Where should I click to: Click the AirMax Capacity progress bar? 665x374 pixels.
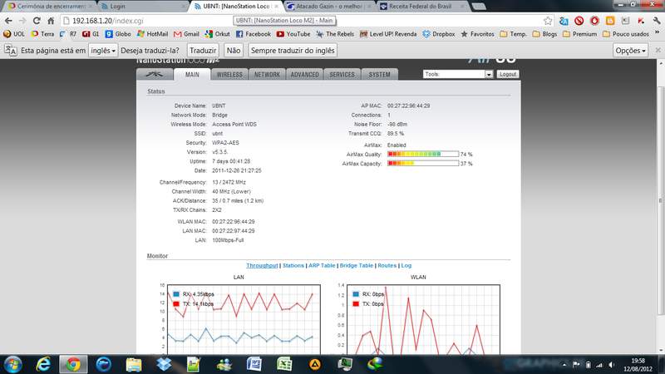(423, 163)
